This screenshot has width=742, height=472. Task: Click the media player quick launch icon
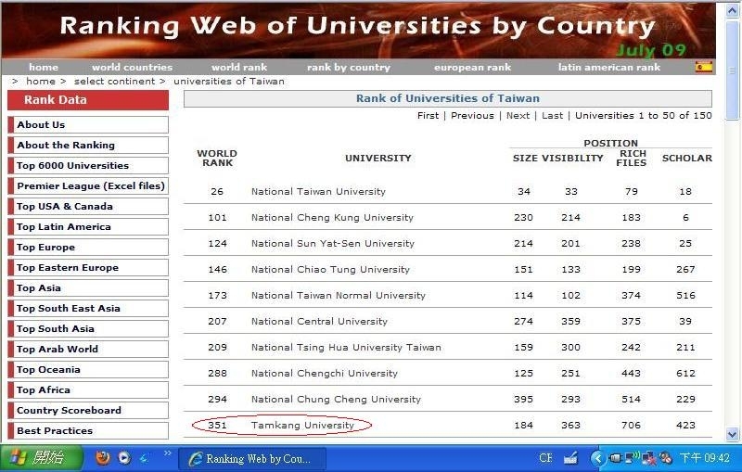[x=123, y=458]
